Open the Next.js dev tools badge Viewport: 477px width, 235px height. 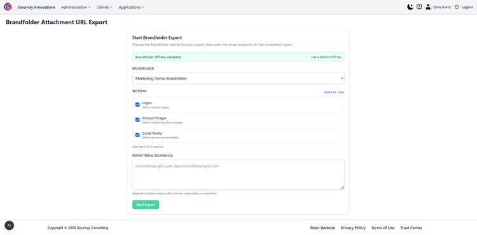tap(9, 225)
